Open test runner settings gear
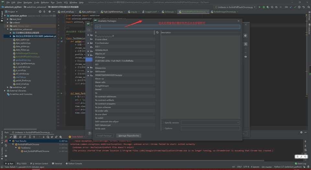The width and height of the screenshot is (311, 170). (x=61, y=137)
